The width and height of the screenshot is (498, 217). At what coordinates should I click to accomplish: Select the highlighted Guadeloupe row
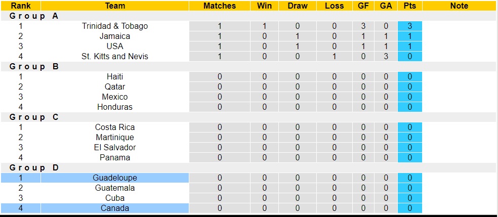tap(115, 178)
